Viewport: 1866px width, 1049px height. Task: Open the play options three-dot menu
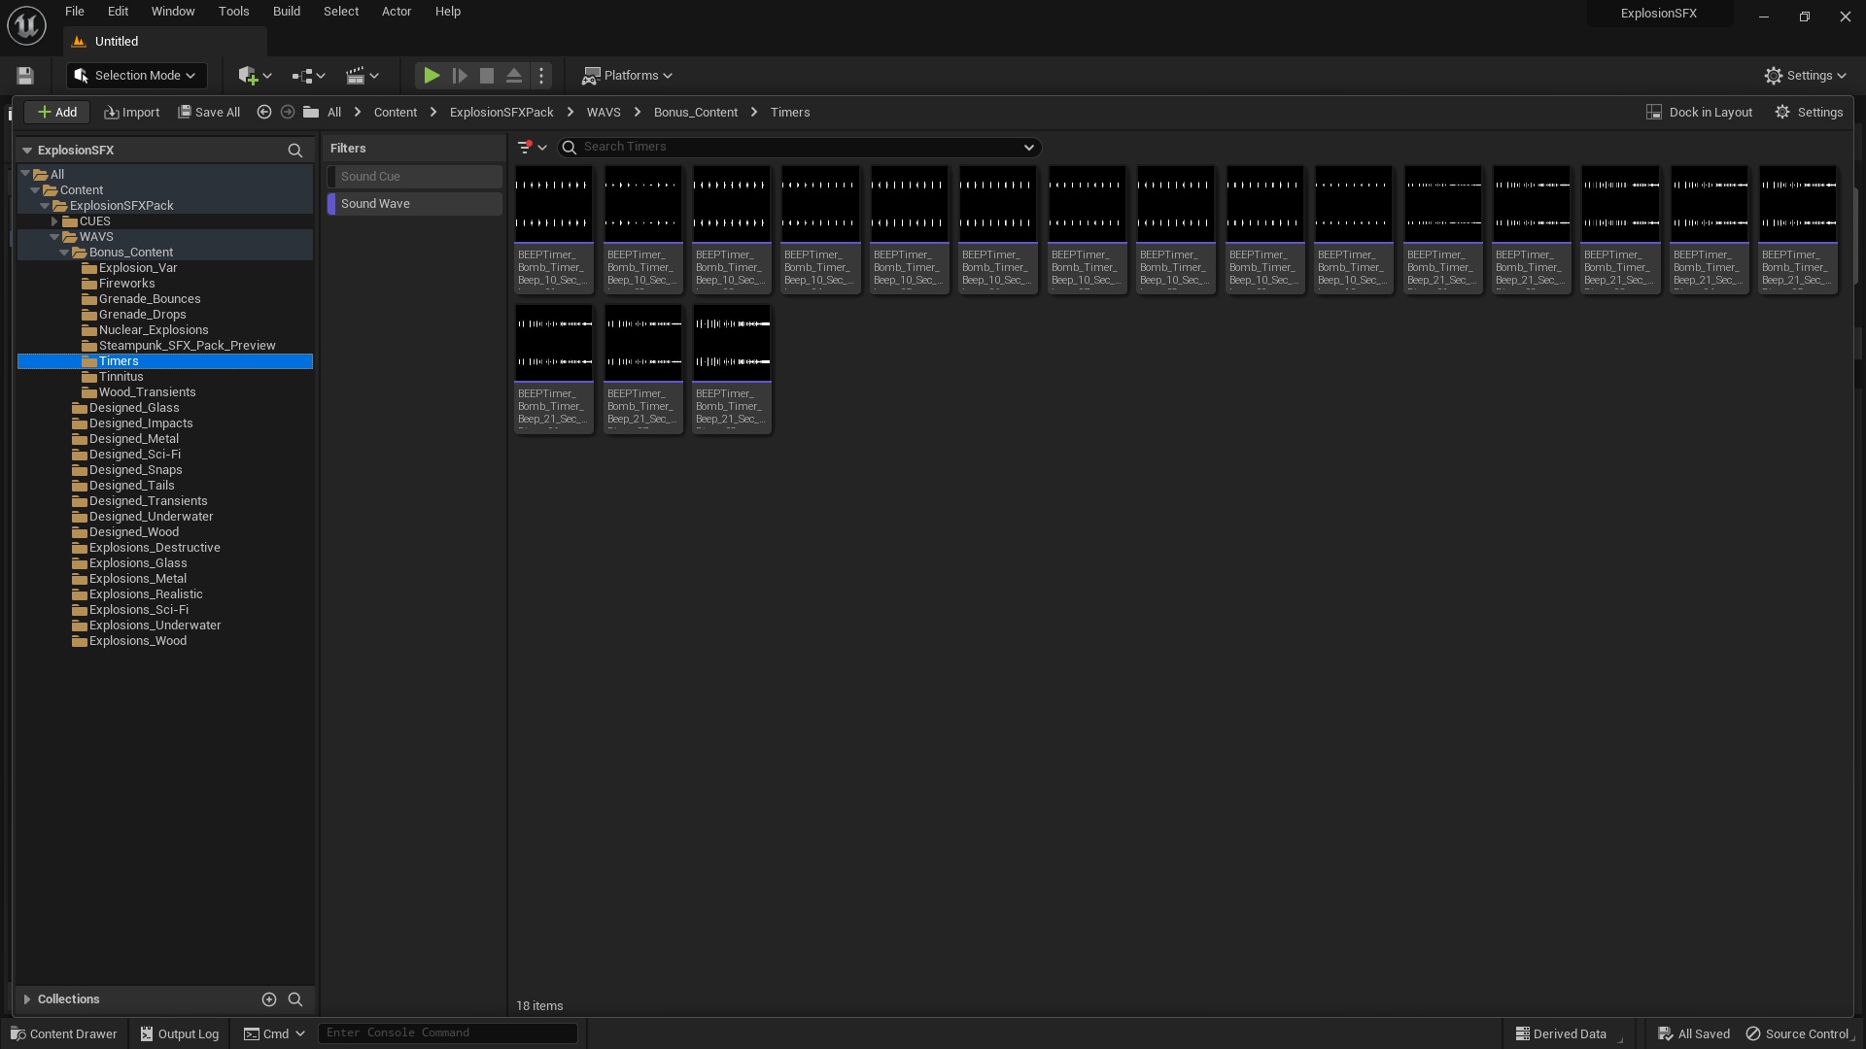(x=542, y=76)
